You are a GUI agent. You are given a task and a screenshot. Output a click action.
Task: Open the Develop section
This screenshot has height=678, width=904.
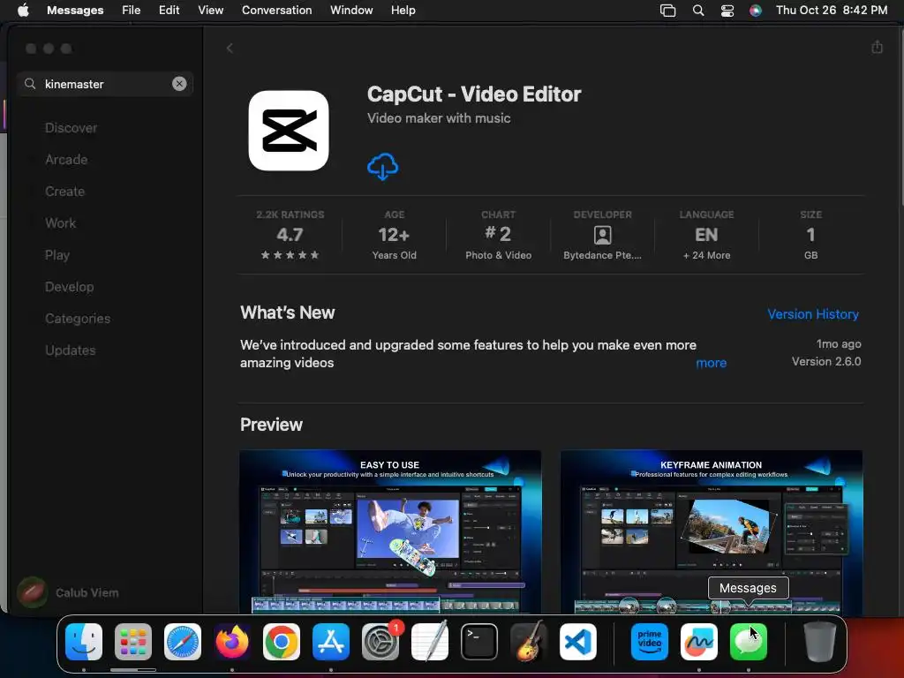click(x=69, y=287)
